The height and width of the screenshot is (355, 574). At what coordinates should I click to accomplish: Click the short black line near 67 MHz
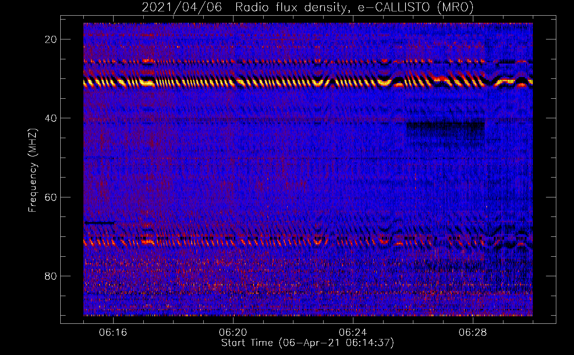[99, 223]
